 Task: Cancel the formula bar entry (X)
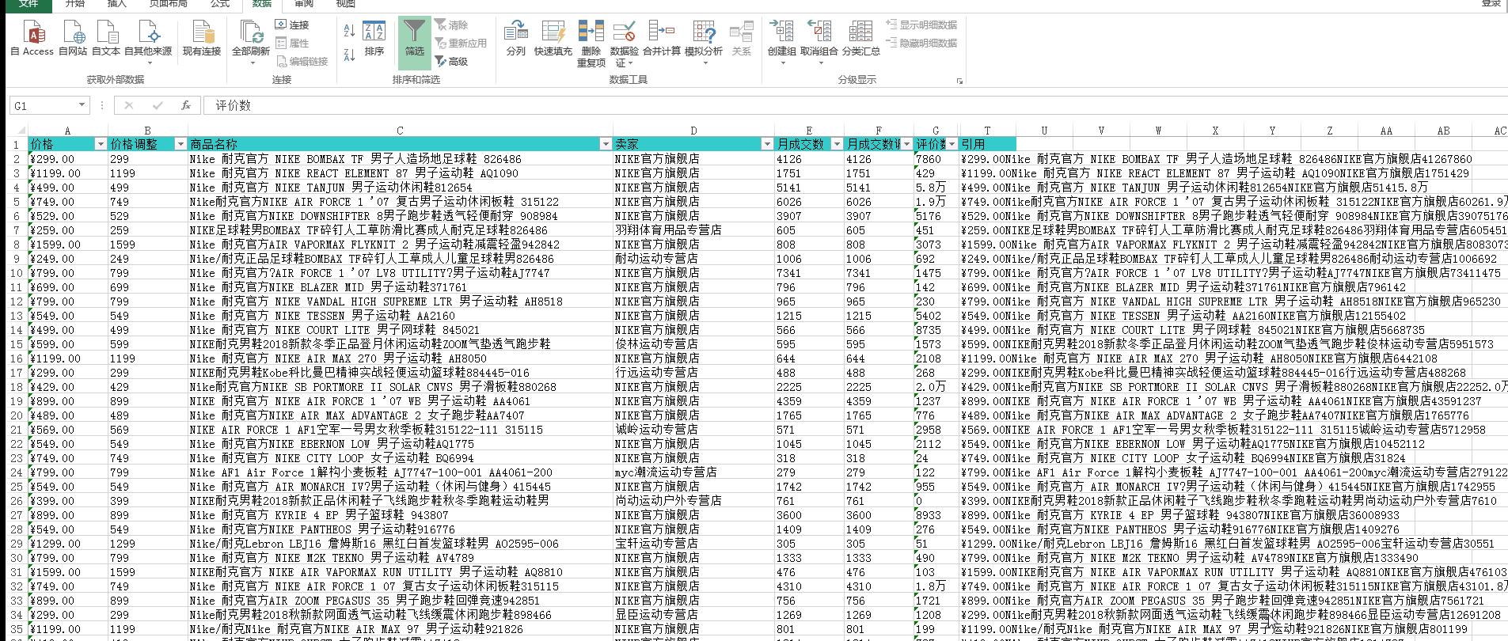(x=129, y=105)
